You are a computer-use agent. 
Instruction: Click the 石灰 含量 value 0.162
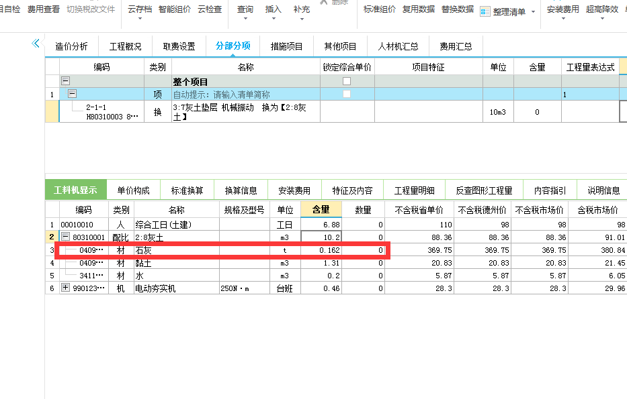pos(321,250)
